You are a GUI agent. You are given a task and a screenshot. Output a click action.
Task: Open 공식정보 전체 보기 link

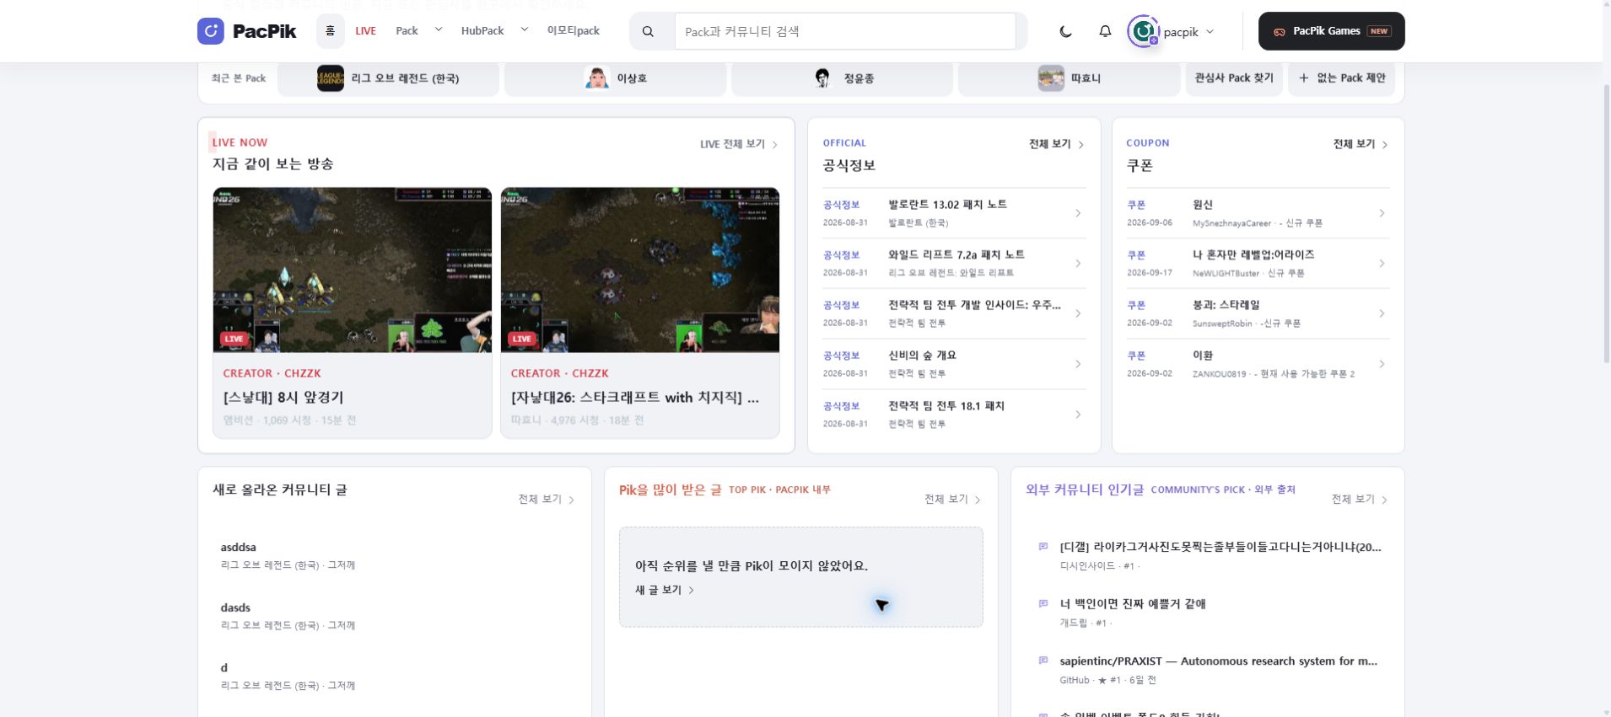(1057, 144)
